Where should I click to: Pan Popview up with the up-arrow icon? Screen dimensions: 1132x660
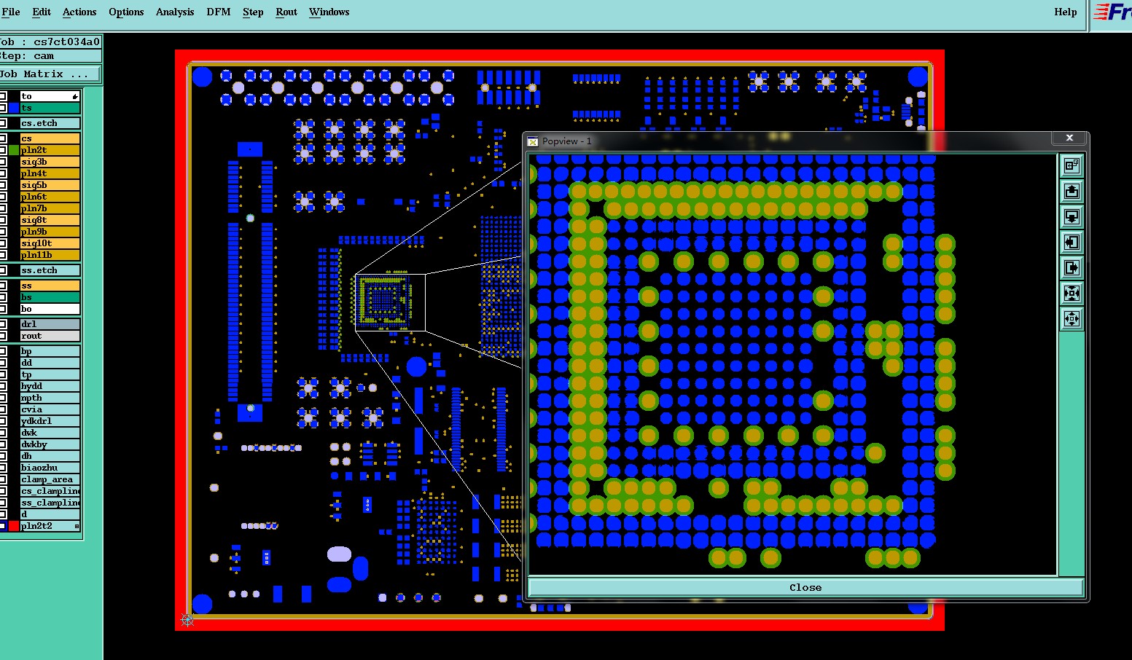click(1072, 192)
